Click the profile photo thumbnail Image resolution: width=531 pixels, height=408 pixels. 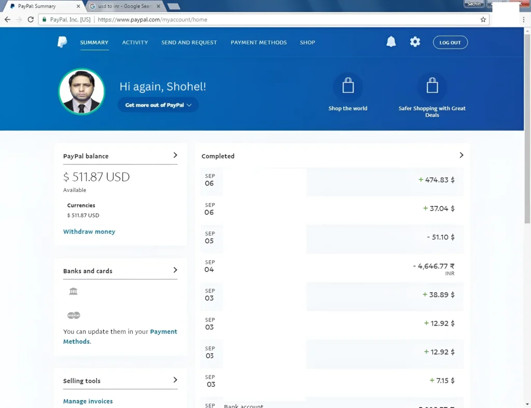[81, 92]
